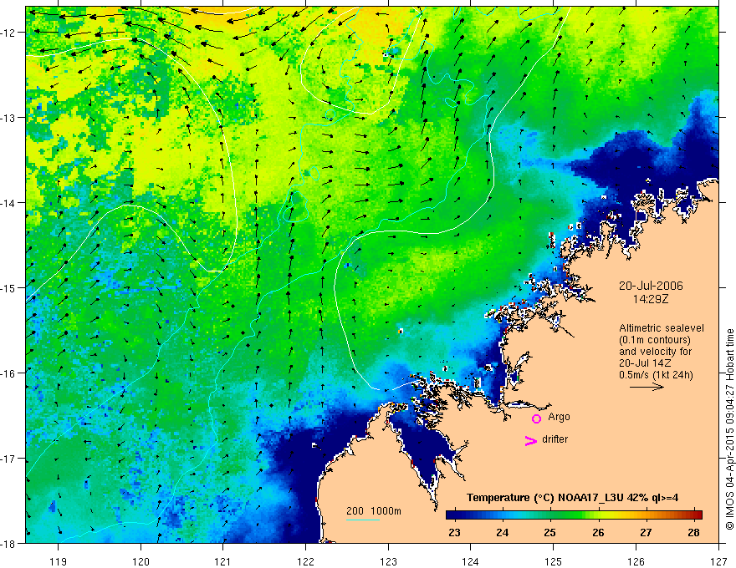Click the 24 value on the color bar
Screen dimensions: 736x568
click(503, 532)
